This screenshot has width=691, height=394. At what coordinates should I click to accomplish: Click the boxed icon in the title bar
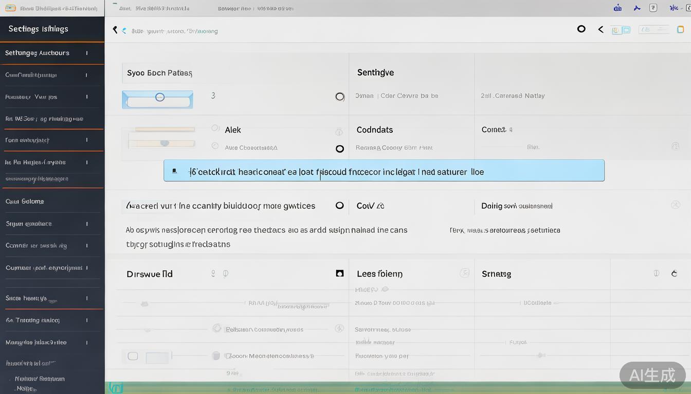pos(653,8)
